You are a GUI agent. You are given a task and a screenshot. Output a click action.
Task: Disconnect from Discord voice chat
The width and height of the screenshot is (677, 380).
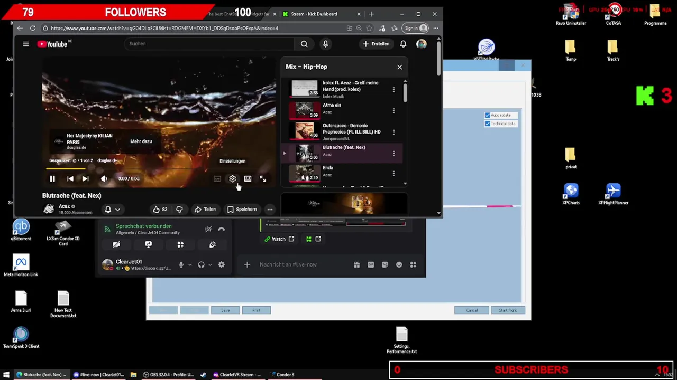point(221,230)
